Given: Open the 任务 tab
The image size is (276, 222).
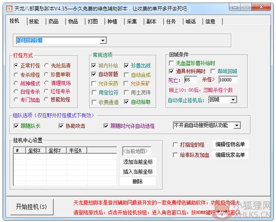Looking at the screenshot, I should (171, 22).
